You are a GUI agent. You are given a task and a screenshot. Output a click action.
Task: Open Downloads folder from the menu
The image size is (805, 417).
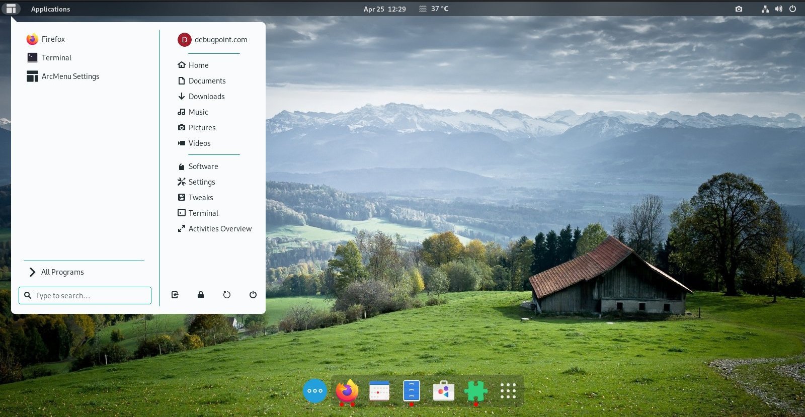(206, 97)
